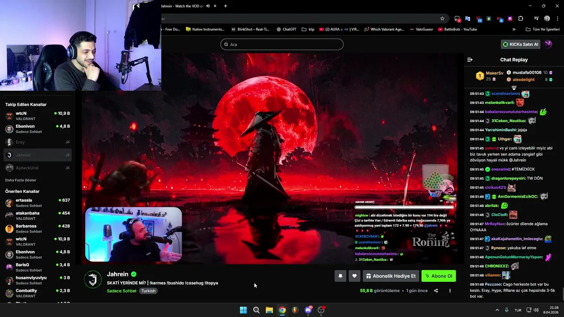Screen dimensions: 564x317
Task: Expand the gift leaderboard handle below MakerSv
Action: coord(514,88)
